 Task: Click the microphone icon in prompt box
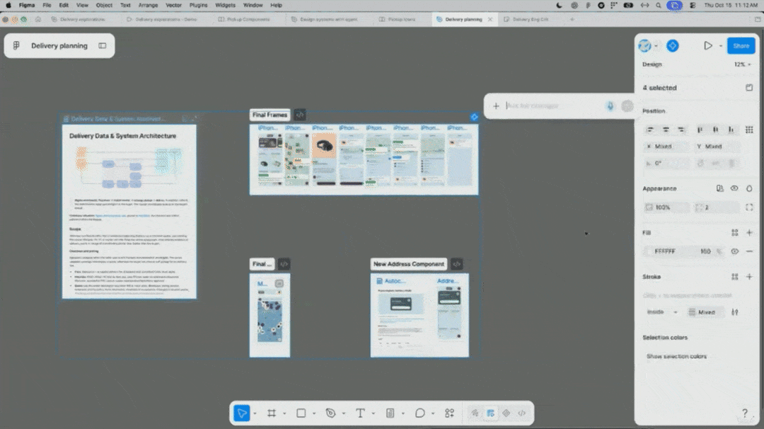click(x=610, y=105)
